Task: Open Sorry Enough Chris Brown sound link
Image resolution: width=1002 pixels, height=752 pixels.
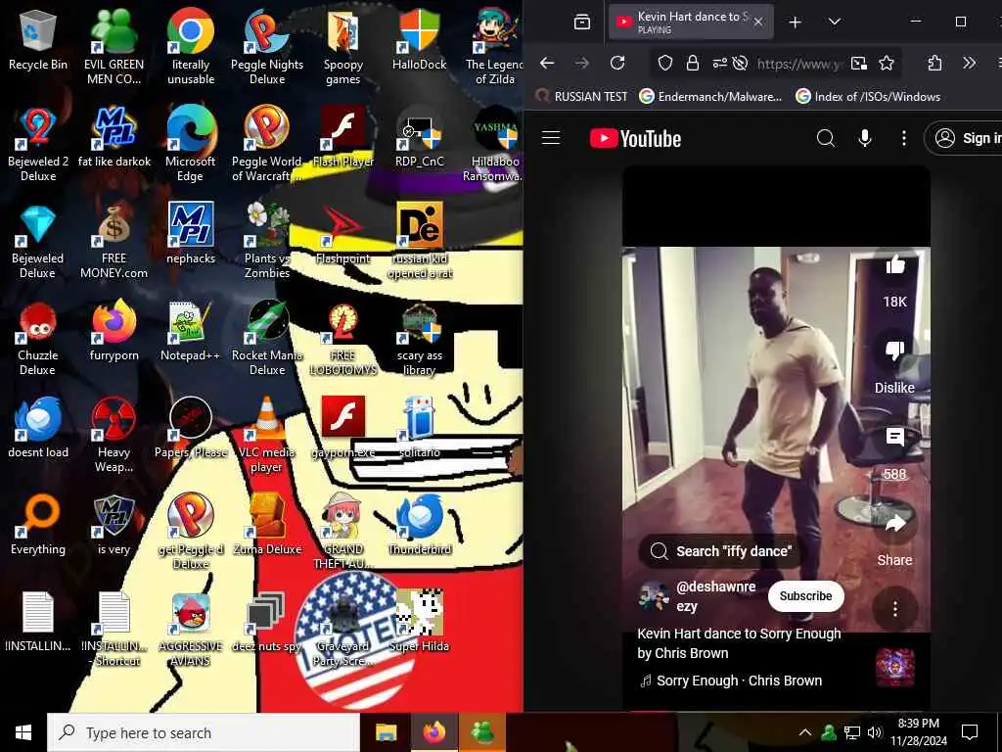Action: 731,681
